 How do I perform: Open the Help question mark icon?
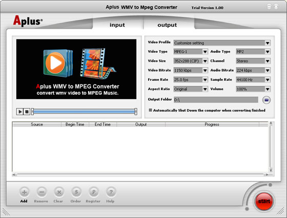point(111,192)
